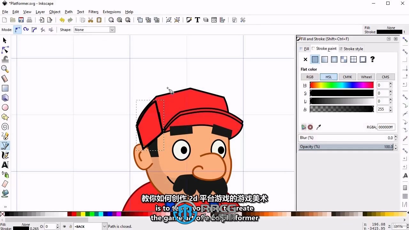Increase Blur percentage stepper
This screenshot has height=230, width=409.
click(x=396, y=136)
